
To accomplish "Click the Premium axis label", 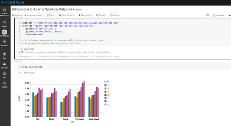I will (x=80, y=119).
